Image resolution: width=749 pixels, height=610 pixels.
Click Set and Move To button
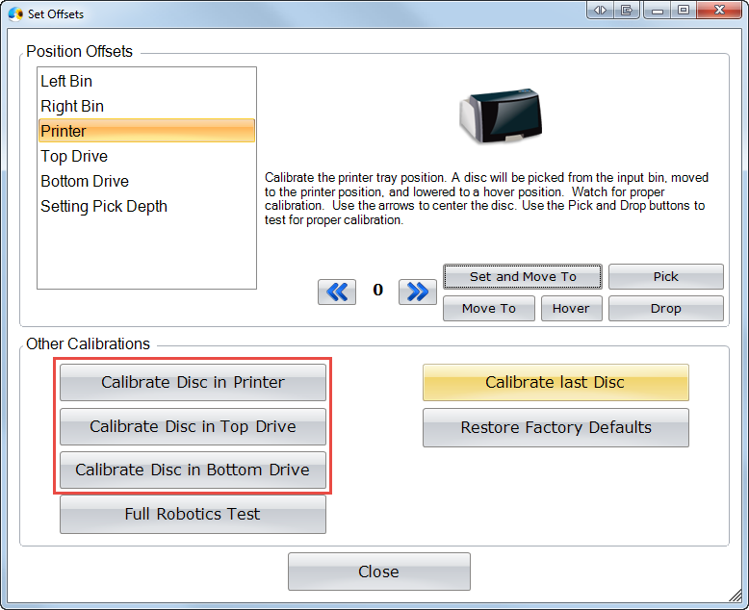(523, 276)
